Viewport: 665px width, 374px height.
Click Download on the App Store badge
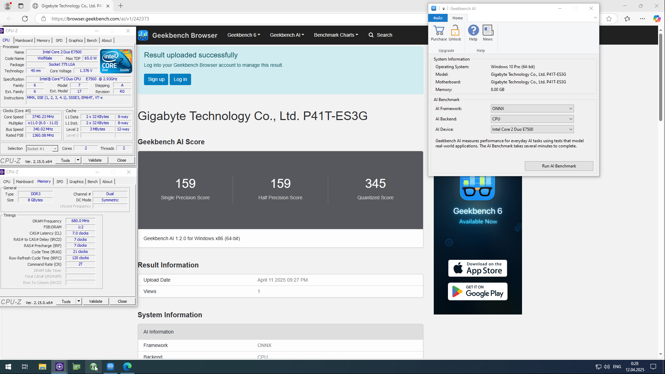477,268
